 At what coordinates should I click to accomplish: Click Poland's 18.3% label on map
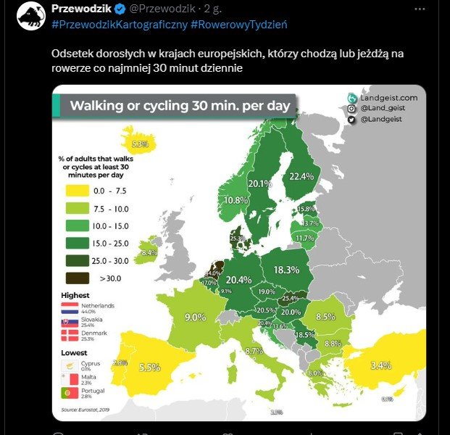pyautogui.click(x=286, y=270)
